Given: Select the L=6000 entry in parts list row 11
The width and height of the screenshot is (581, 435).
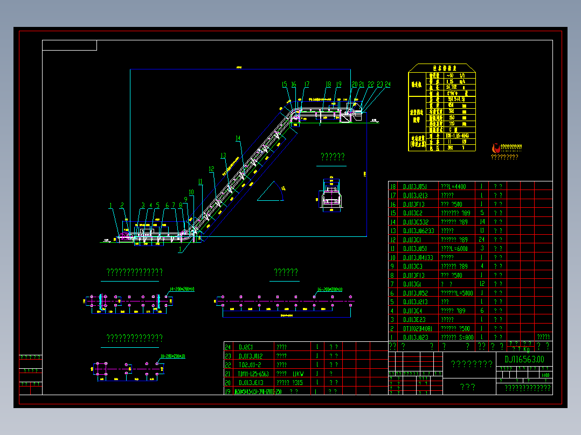Looking at the screenshot, I should coord(454,248).
